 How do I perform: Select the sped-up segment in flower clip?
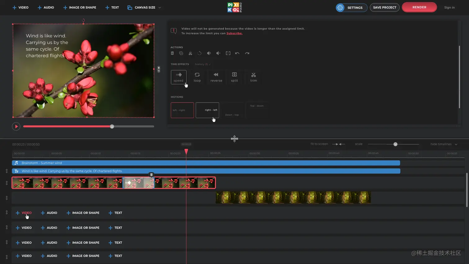[x=139, y=183]
